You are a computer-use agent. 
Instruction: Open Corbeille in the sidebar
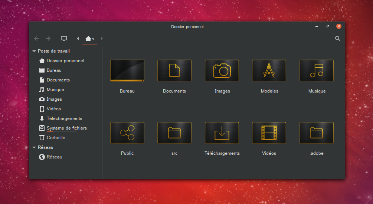(x=52, y=138)
